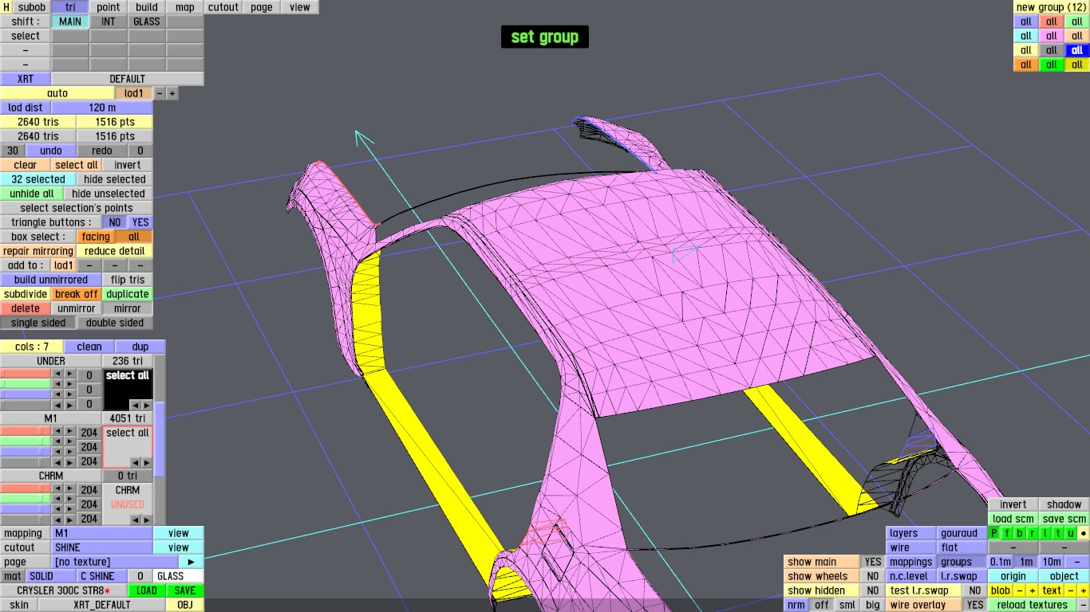This screenshot has width=1090, height=612.
Task: Click the arrow next to [no texture]
Action: point(192,562)
